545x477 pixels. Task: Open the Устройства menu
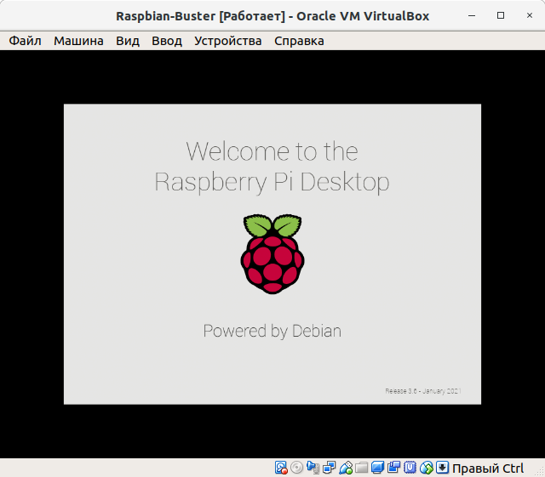coord(228,41)
